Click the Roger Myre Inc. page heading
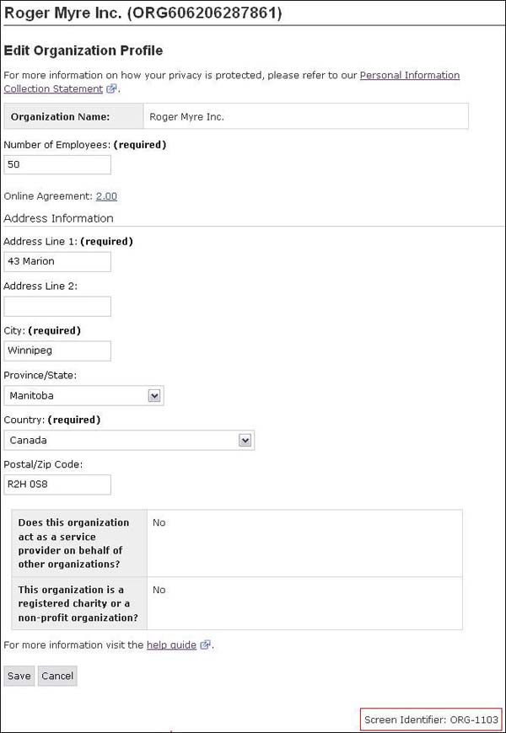The image size is (506, 733). tap(143, 13)
